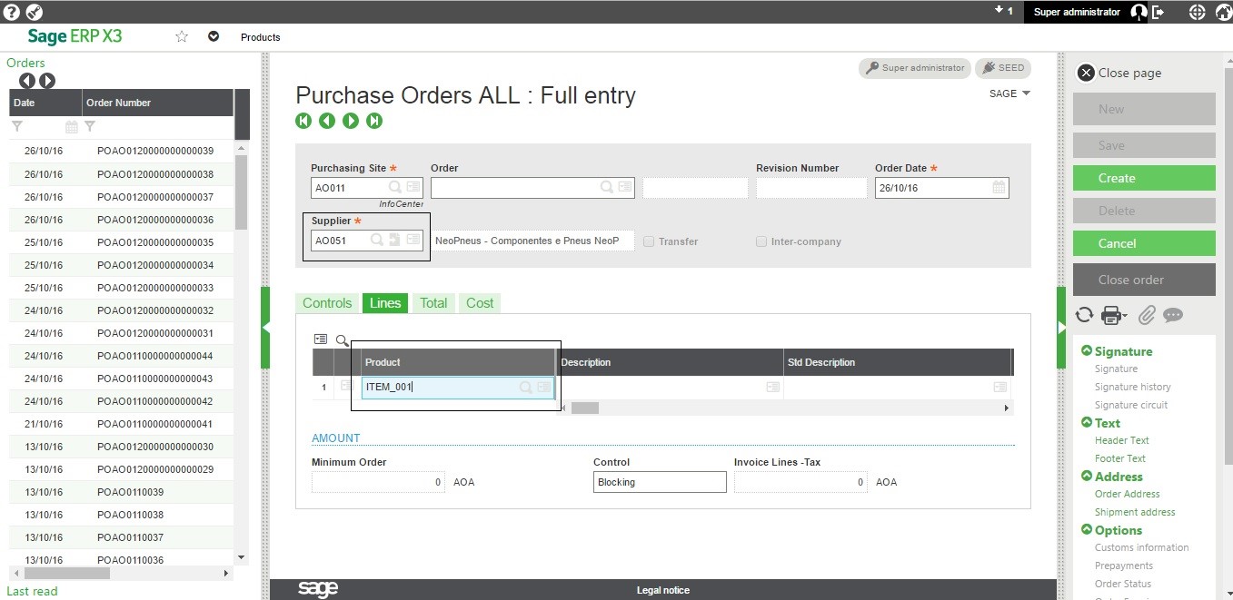The width and height of the screenshot is (1233, 600).
Task: Open the globe site map icon
Action: click(1197, 12)
